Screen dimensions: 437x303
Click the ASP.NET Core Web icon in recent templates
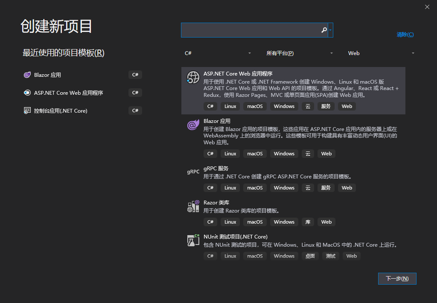point(27,93)
